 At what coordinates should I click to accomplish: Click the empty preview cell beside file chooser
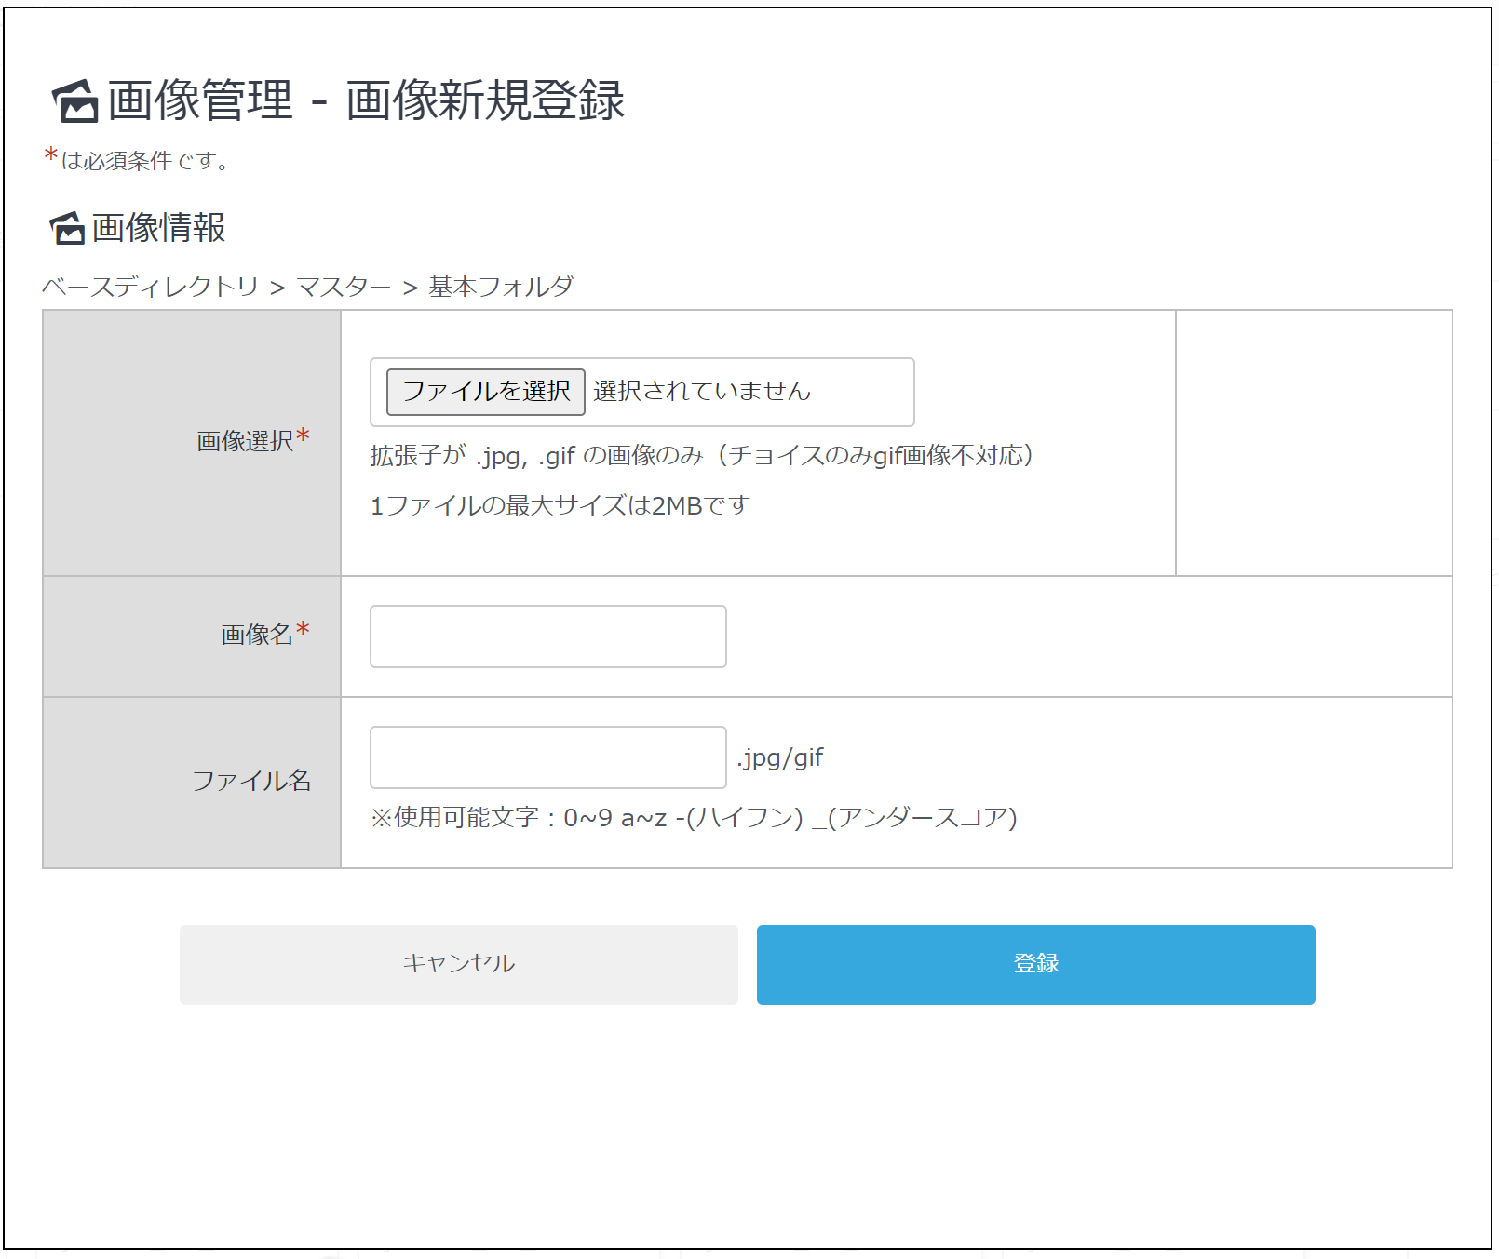pyautogui.click(x=1313, y=443)
